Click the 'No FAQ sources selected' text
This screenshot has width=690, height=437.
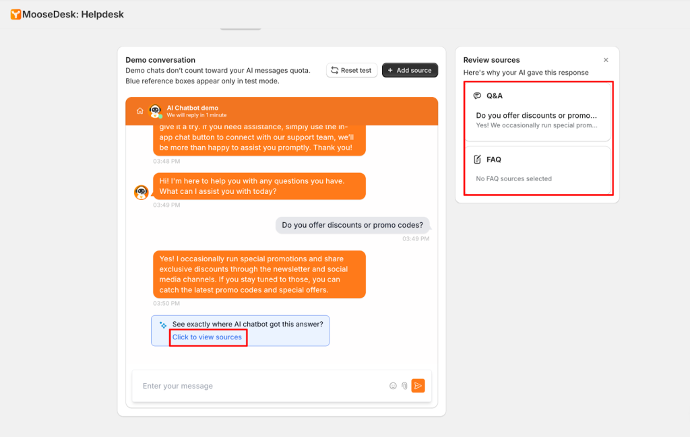(x=513, y=179)
